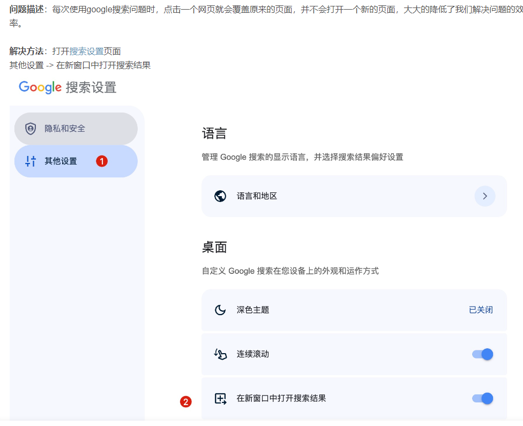
Task: Click the red number 2 badge
Action: [x=185, y=402]
